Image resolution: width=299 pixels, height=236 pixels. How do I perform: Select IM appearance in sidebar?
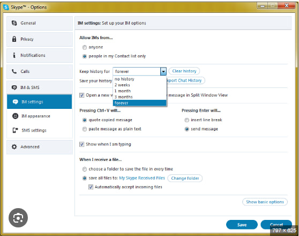(x=40, y=116)
